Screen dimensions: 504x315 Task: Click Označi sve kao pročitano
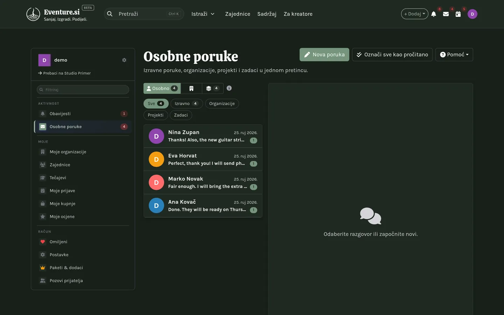coord(392,55)
